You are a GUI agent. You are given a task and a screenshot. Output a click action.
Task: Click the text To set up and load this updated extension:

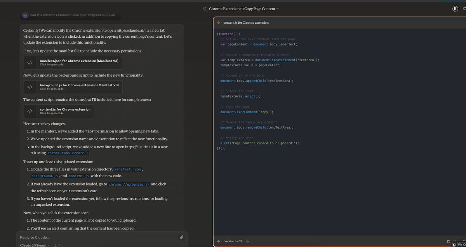(58, 162)
